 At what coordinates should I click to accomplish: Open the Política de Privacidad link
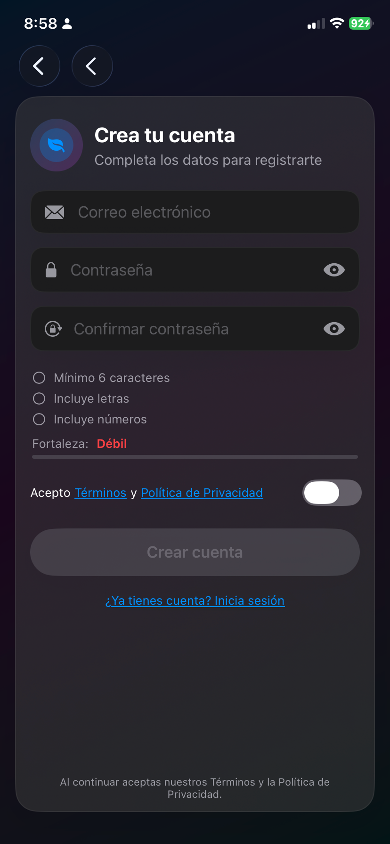click(202, 493)
